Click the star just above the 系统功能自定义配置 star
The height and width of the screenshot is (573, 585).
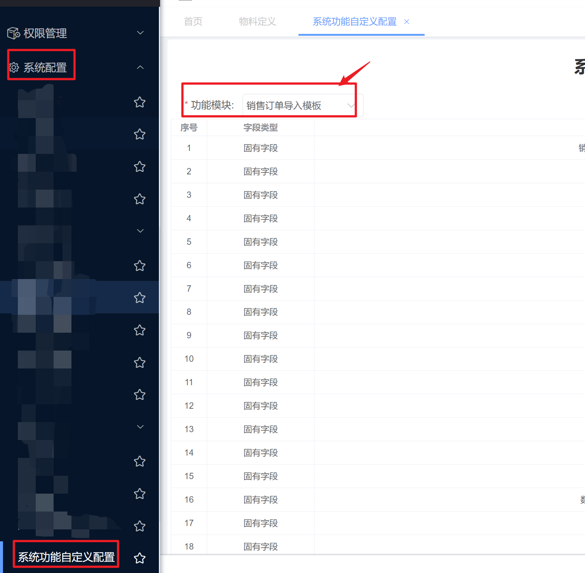(140, 526)
